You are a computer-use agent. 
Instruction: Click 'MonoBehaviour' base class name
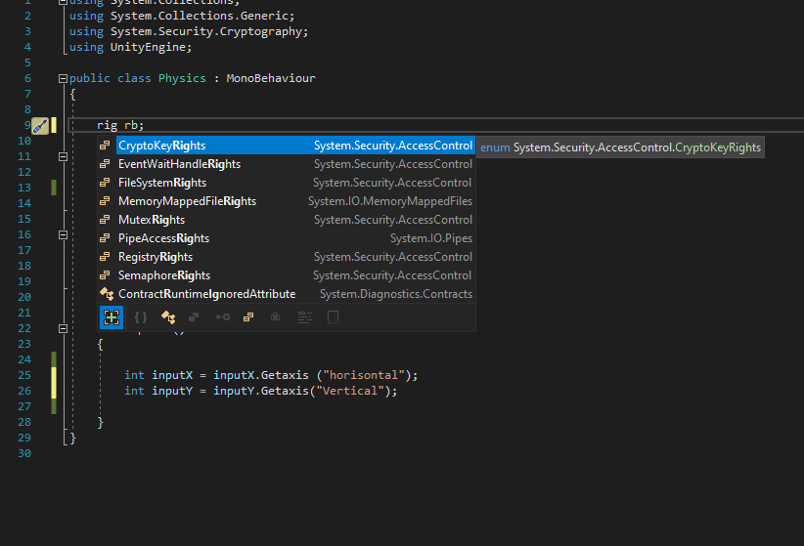tap(271, 78)
